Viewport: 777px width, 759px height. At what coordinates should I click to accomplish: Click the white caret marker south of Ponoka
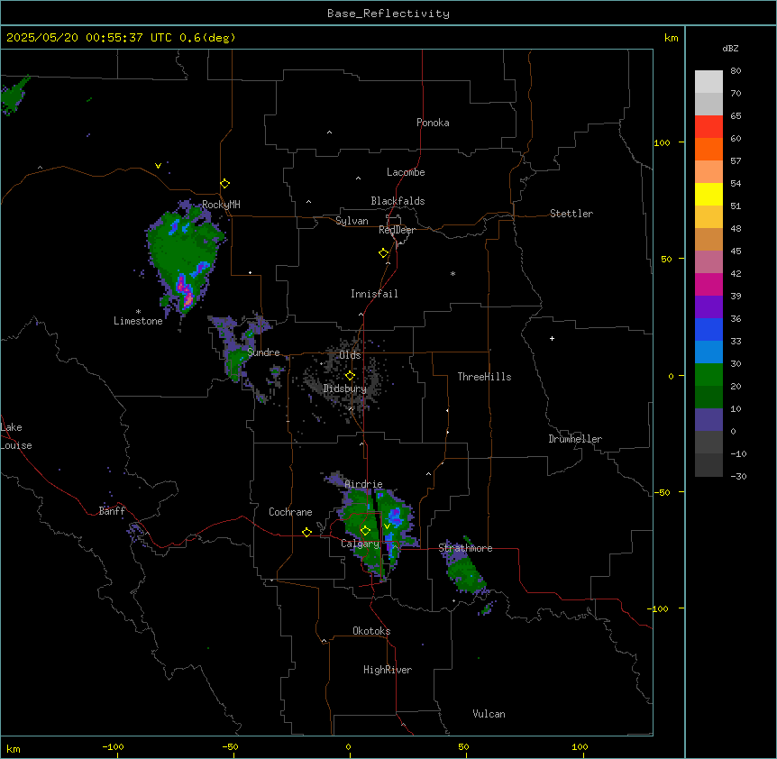pos(330,133)
